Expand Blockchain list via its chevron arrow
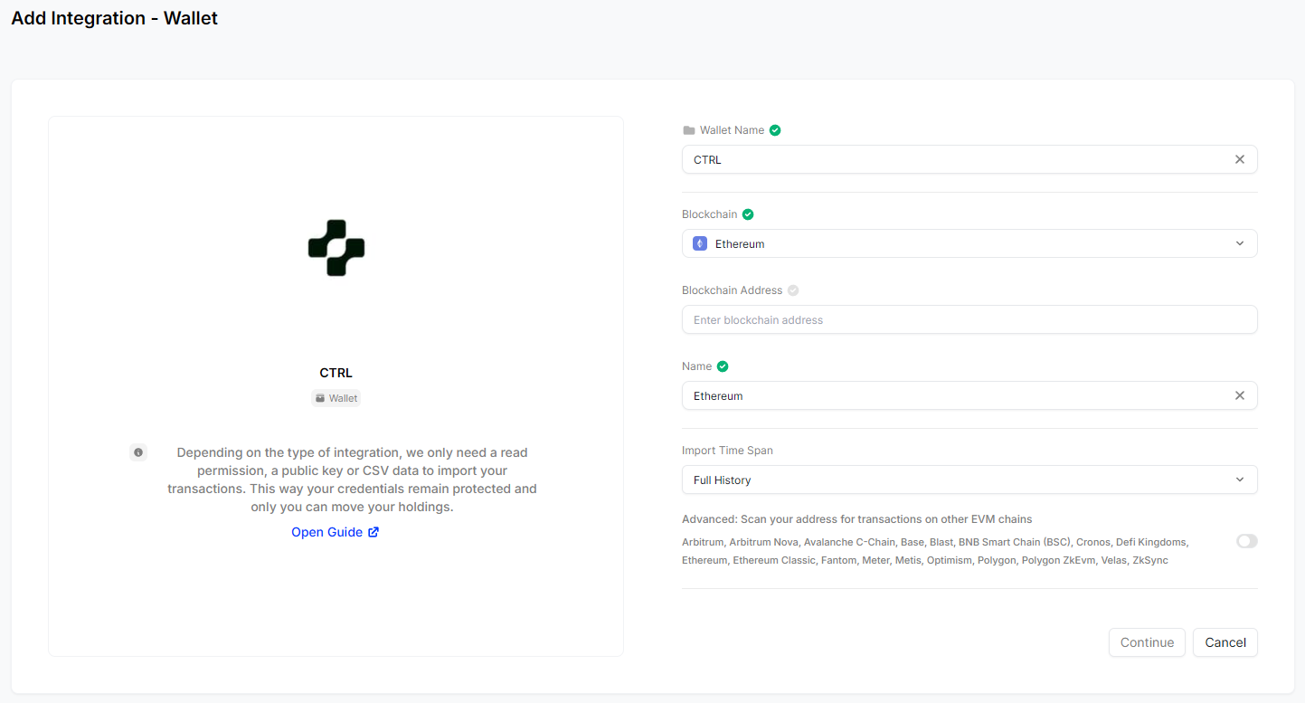Viewport: 1305px width, 703px height. [x=1240, y=243]
